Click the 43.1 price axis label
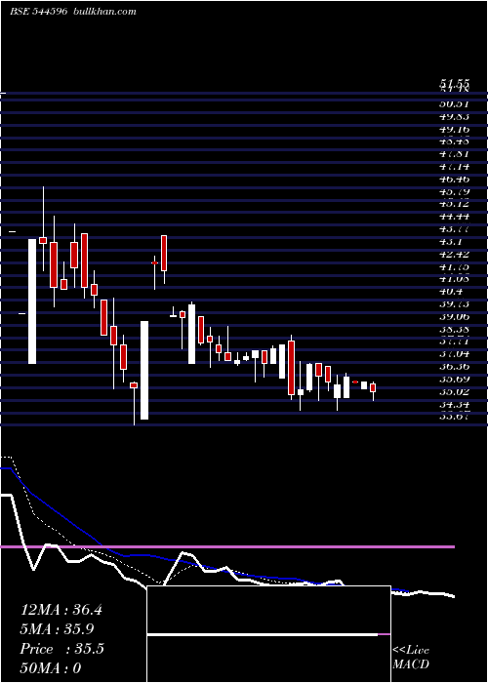 pyautogui.click(x=451, y=242)
